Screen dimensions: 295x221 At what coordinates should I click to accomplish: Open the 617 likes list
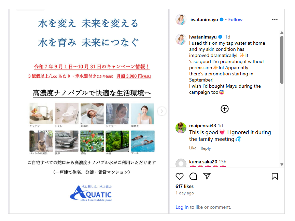coord(184,186)
